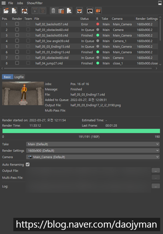Screen dimensions: 163x234
Task: Click the Output File browse button
Action: click(x=156, y=170)
